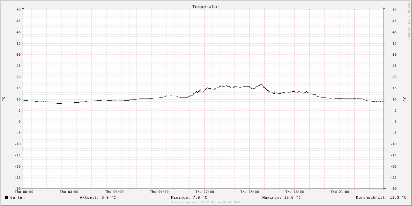Select the Aktuell: 8.9 °C value

pos(98,197)
